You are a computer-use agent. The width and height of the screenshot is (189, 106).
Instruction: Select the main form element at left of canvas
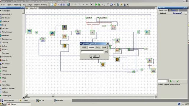click(29, 32)
